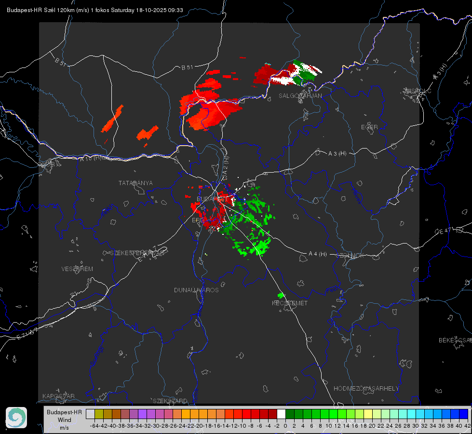Click the small green echo above Kecskemét
This screenshot has height=434, width=472.
point(281,295)
